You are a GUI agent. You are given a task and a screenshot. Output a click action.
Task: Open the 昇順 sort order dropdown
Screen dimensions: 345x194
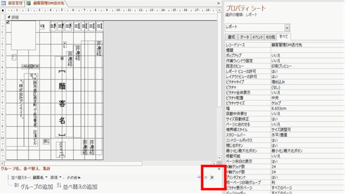[x=56, y=177]
